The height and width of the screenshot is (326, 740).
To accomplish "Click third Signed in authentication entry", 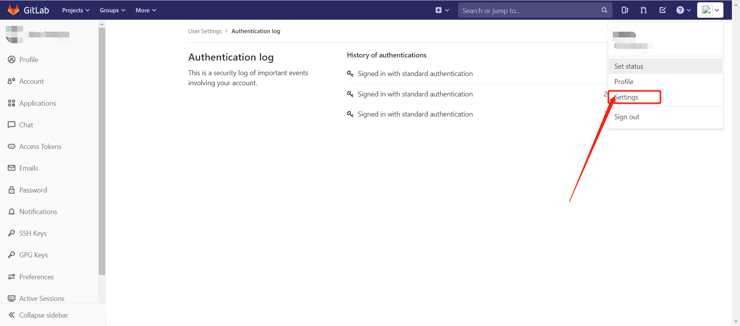I will tap(415, 114).
